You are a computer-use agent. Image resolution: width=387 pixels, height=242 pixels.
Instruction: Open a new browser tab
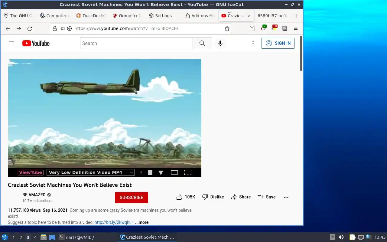pyautogui.click(x=297, y=16)
